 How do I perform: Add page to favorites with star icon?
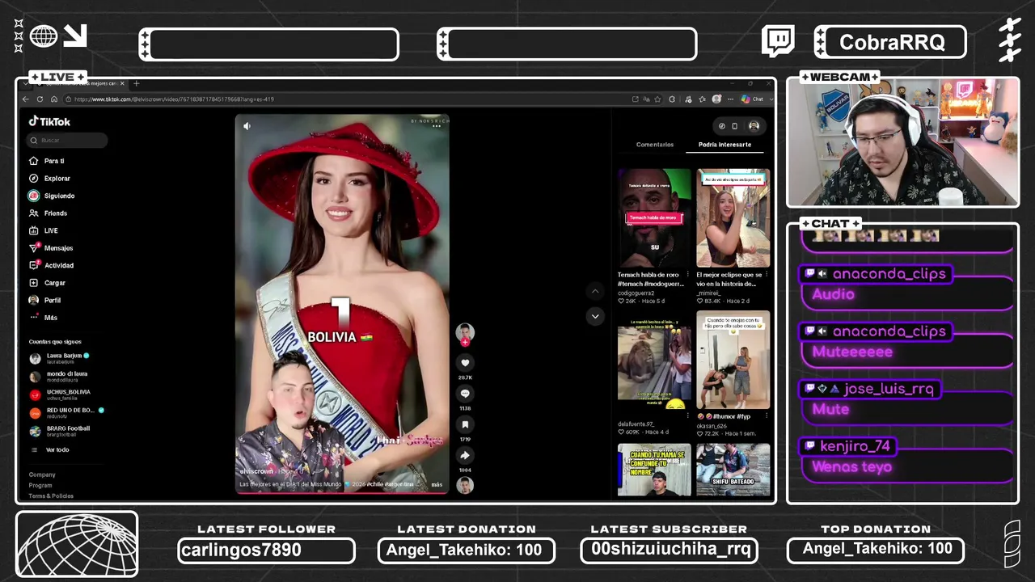click(x=659, y=99)
